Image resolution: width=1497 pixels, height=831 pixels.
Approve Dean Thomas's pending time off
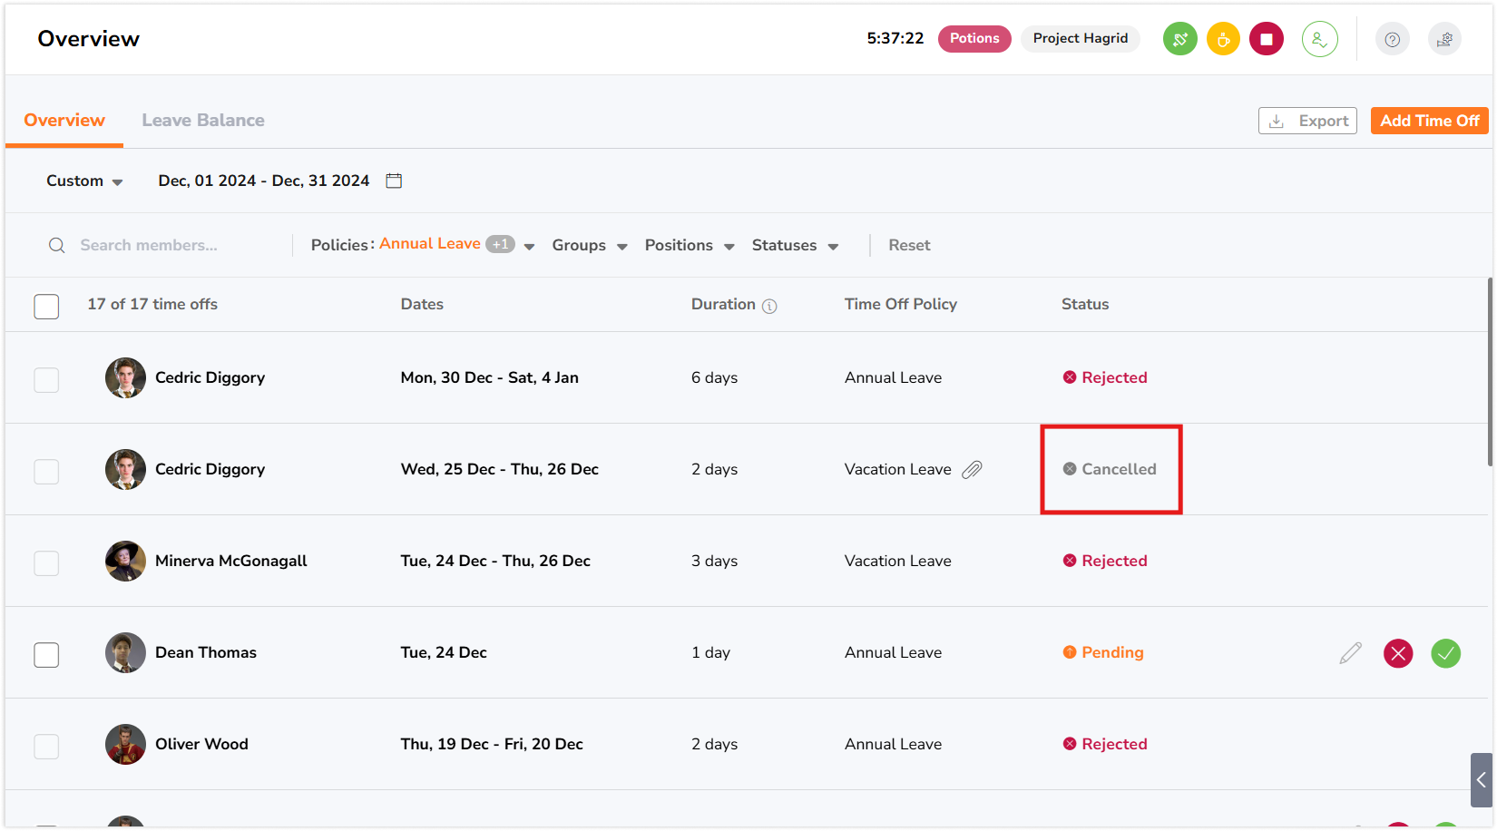pos(1445,653)
